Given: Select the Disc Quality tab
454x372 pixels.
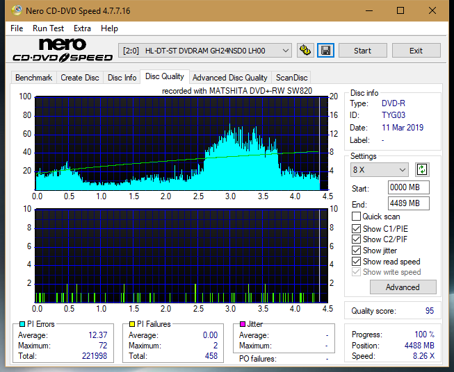Looking at the screenshot, I should [x=165, y=76].
